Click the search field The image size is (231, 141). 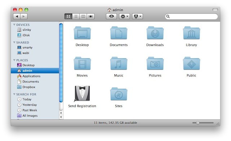coord(191,16)
